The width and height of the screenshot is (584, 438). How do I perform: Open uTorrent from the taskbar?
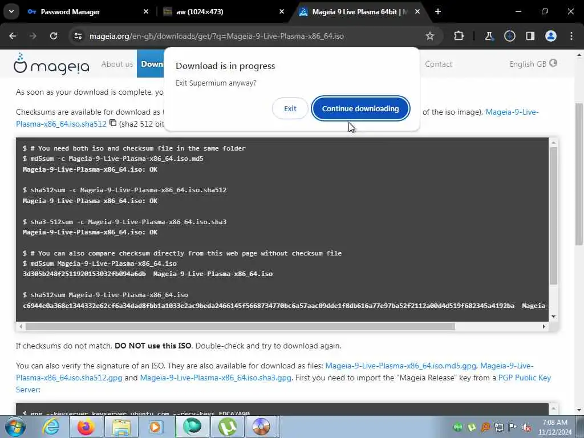[x=227, y=427]
